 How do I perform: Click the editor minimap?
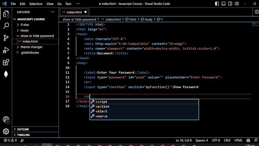[255, 24]
